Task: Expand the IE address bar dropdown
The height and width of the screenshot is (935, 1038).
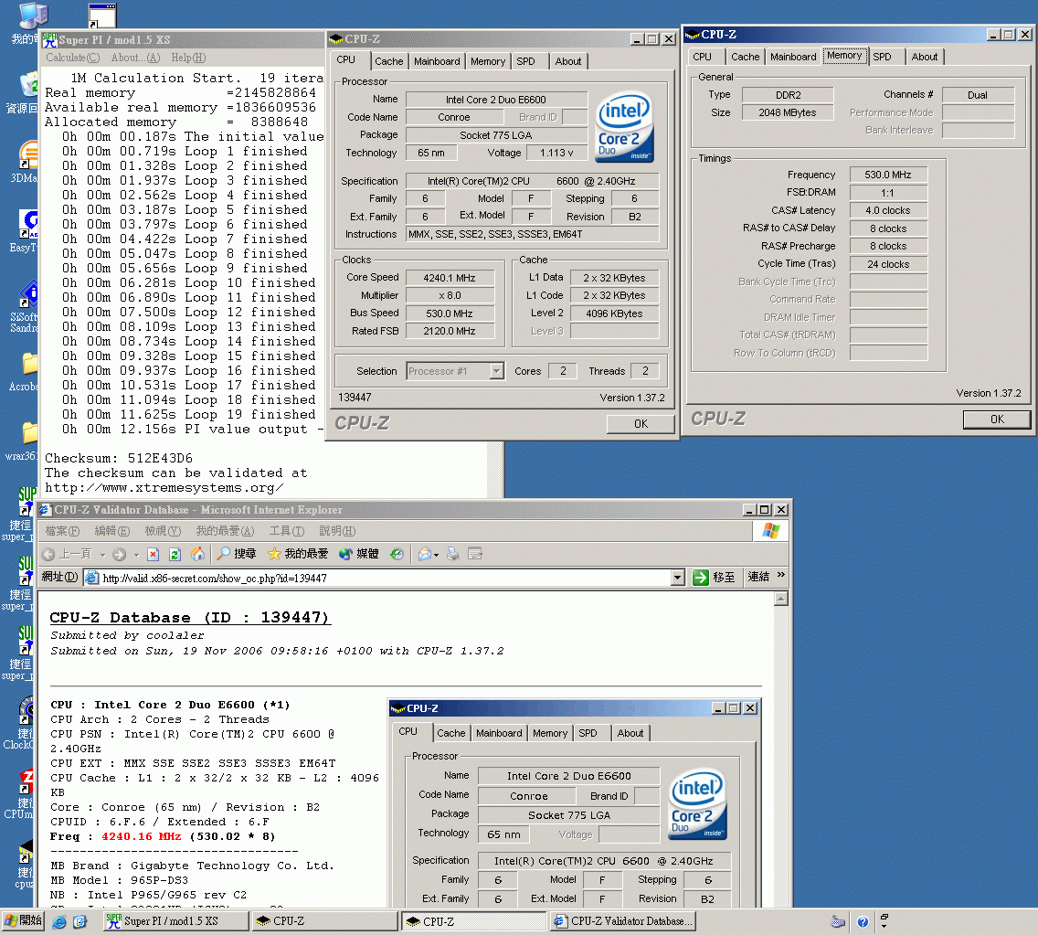Action: 677,578
